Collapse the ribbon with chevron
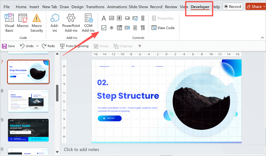Viewport: 266px width, 156px height. click(x=262, y=38)
